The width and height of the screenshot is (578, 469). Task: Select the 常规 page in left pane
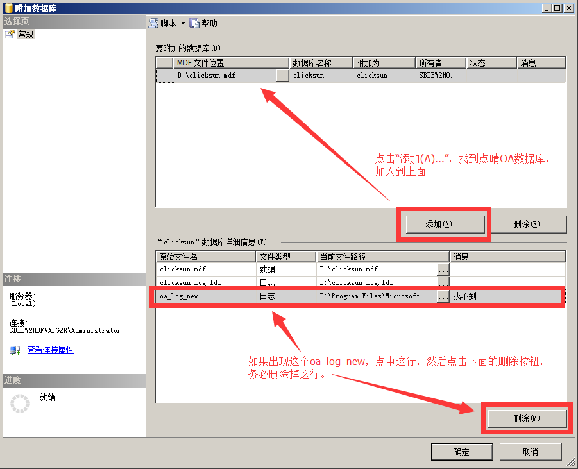click(26, 35)
